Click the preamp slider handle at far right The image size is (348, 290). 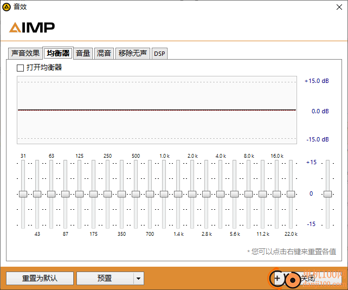click(x=327, y=194)
